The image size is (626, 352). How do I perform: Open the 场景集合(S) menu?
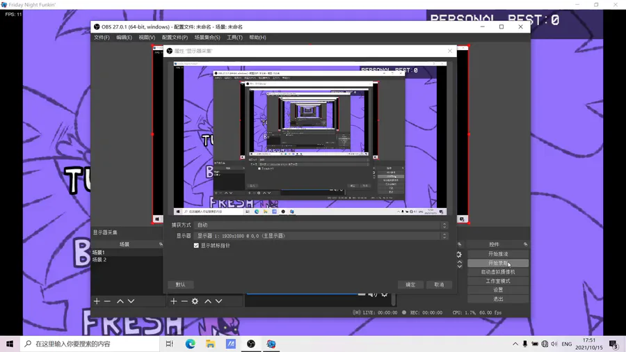(207, 38)
